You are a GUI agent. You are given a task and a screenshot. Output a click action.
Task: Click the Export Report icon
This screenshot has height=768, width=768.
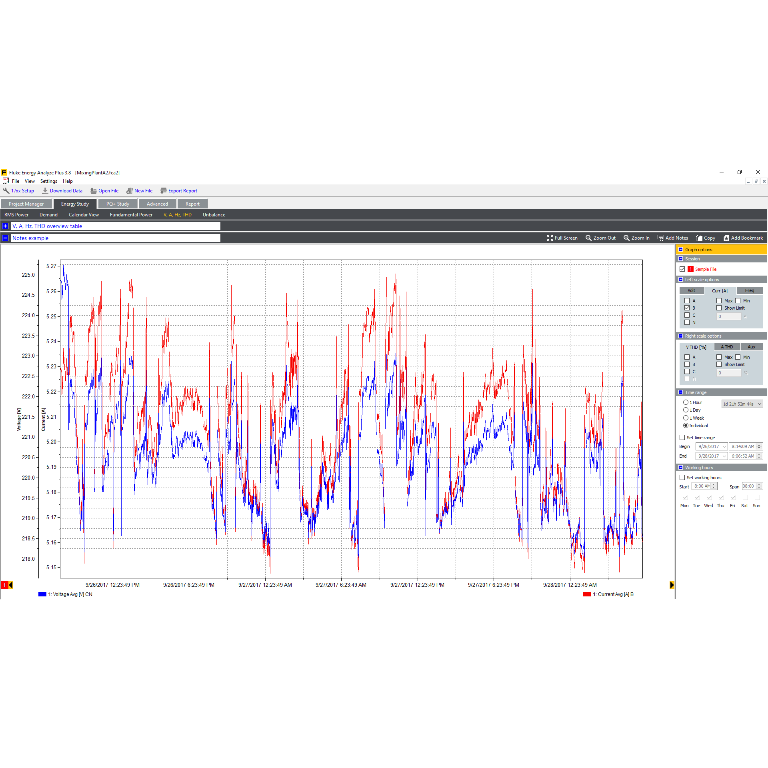tap(163, 191)
